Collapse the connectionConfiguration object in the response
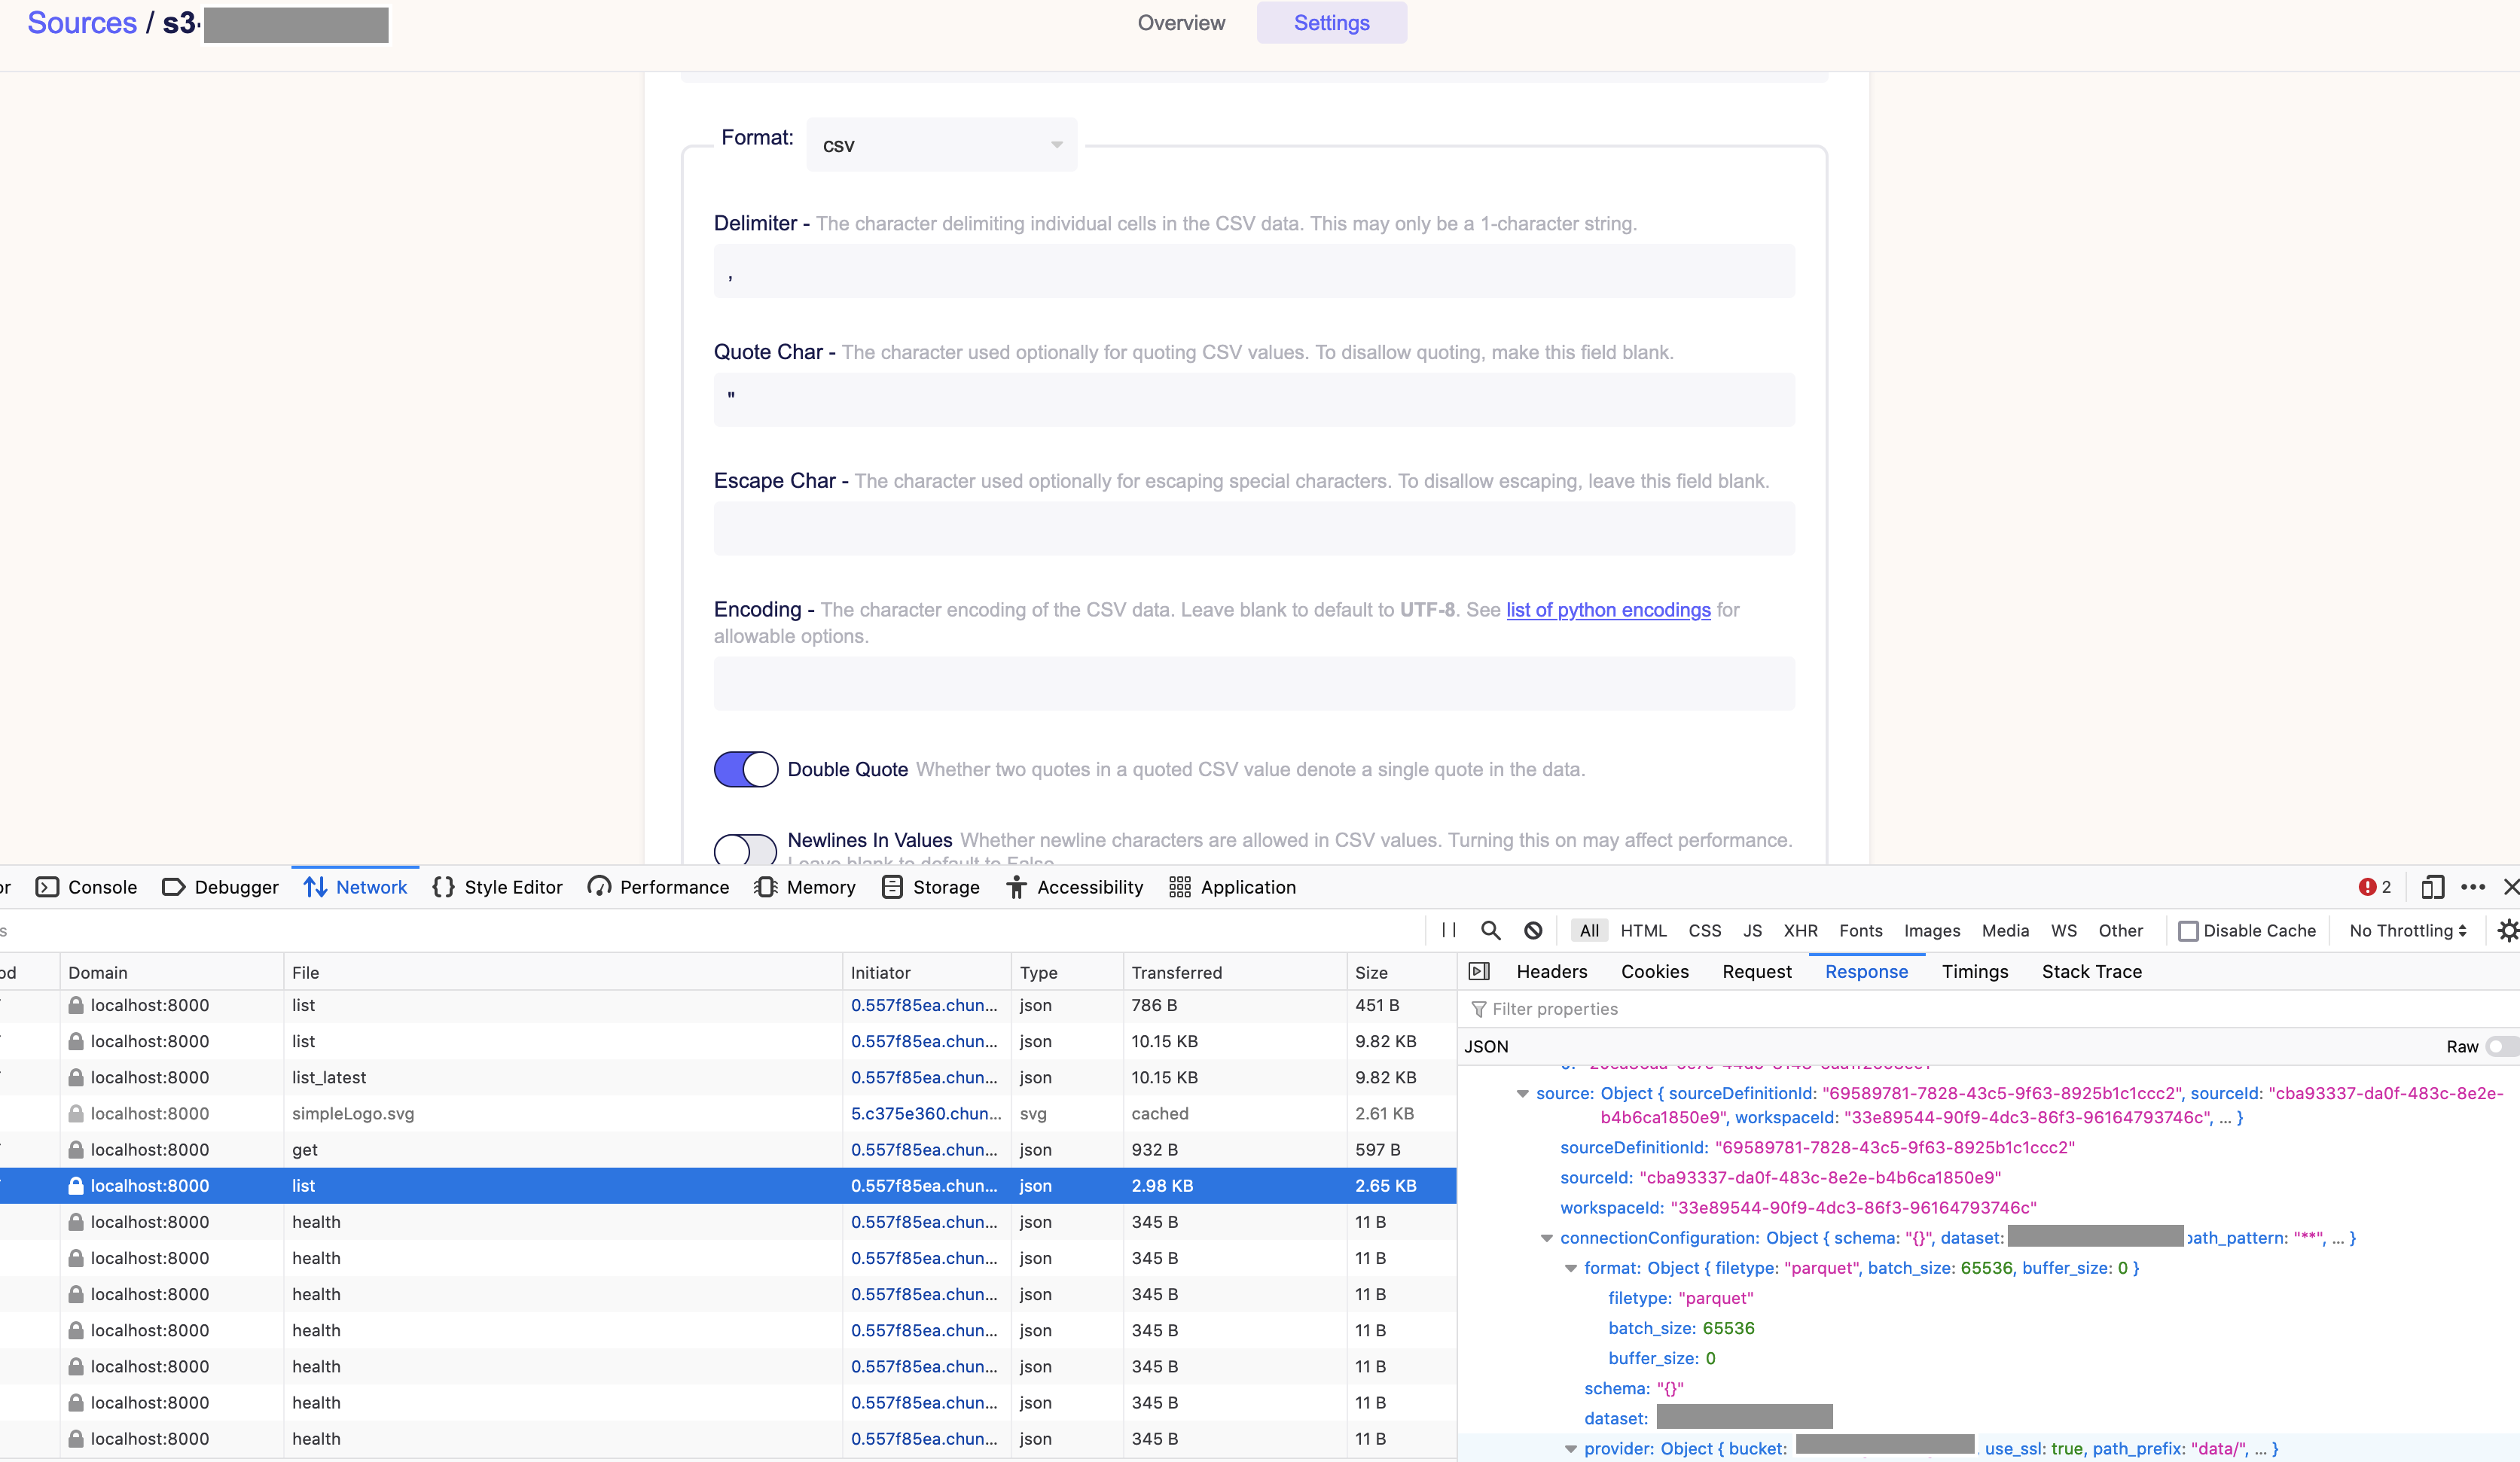Viewport: 2520px width, 1462px height. tap(1548, 1238)
